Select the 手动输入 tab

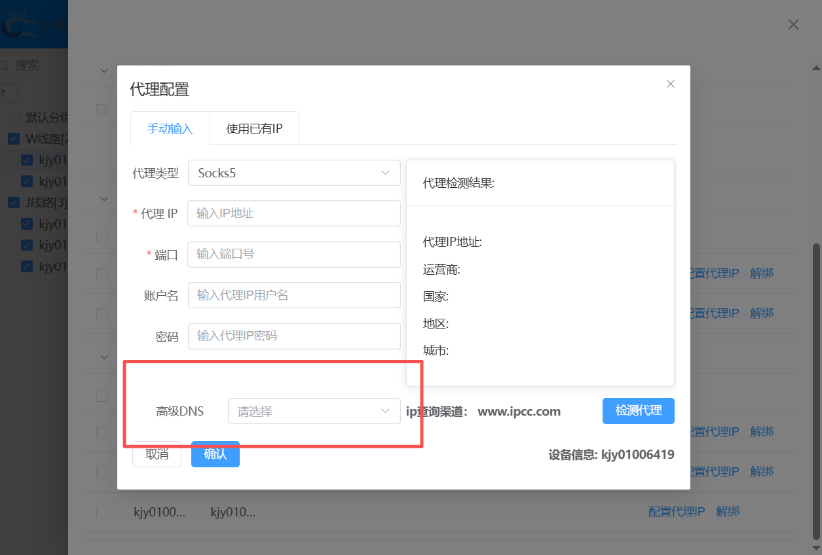[x=170, y=128]
